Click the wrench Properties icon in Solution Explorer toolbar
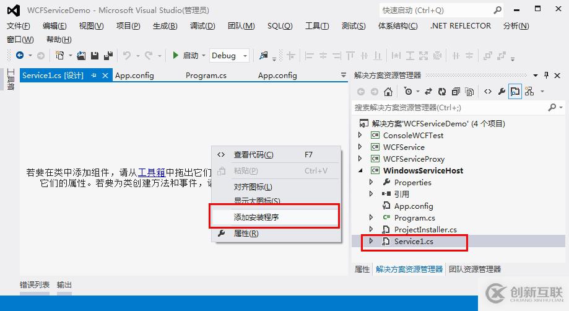569x311 pixels. pyautogui.click(x=502, y=92)
